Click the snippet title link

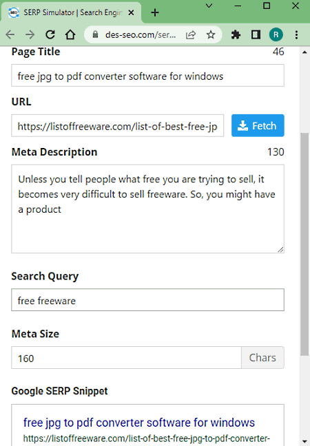tap(139, 423)
